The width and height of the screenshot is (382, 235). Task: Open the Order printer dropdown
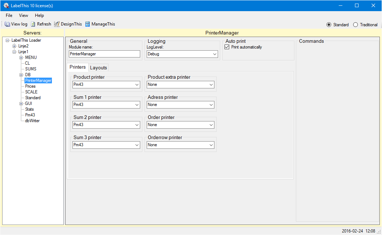tap(180, 125)
